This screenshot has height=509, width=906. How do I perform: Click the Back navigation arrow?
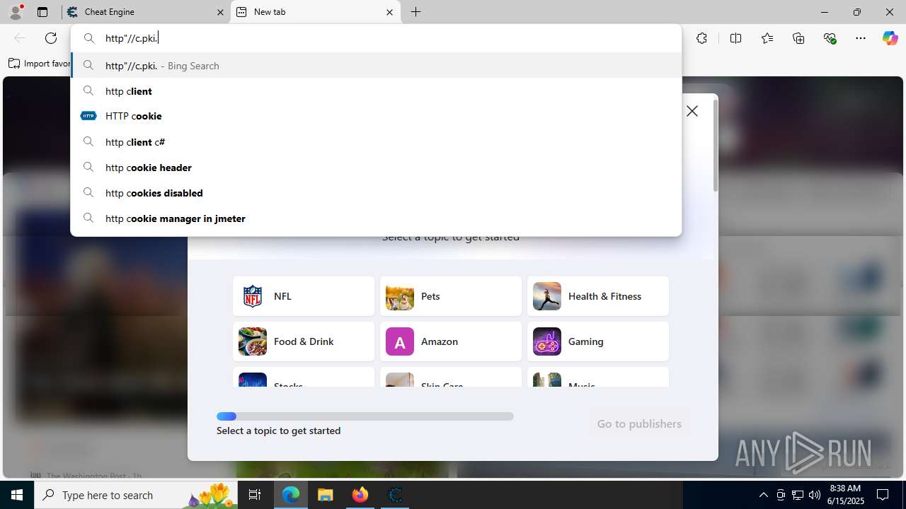pos(20,38)
